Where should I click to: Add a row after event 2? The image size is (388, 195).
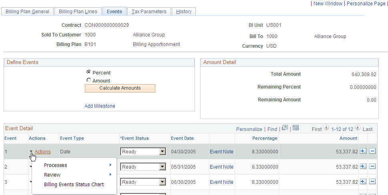[363, 167]
